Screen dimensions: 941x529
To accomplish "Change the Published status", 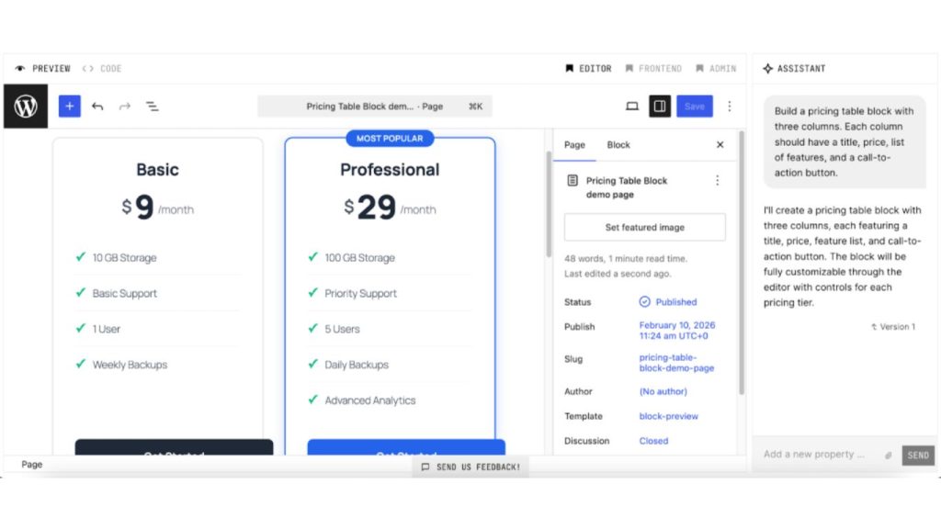I will tap(672, 301).
